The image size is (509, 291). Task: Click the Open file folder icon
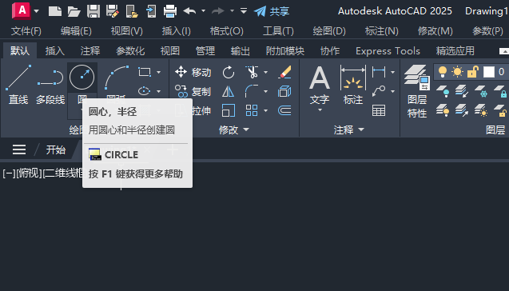pyautogui.click(x=74, y=11)
